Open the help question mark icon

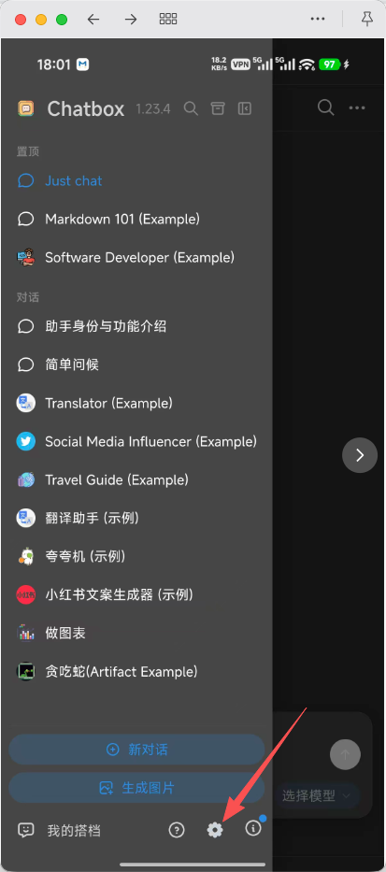(x=177, y=830)
